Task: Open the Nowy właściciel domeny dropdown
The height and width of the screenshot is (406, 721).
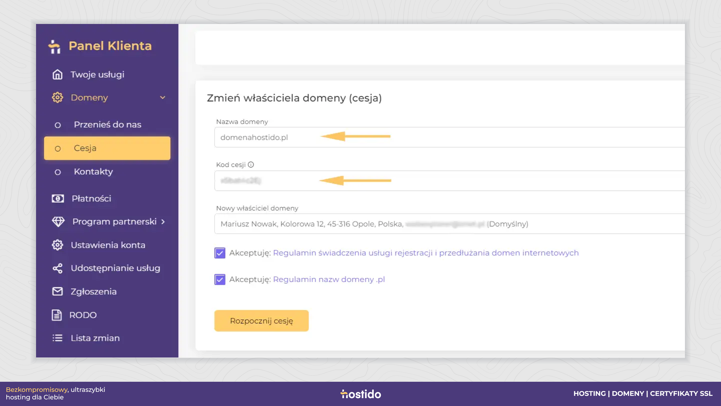Action: click(x=449, y=224)
